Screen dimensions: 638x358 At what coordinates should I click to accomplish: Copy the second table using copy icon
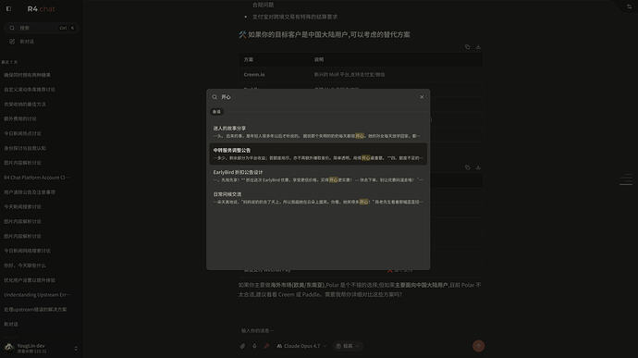coord(467,167)
